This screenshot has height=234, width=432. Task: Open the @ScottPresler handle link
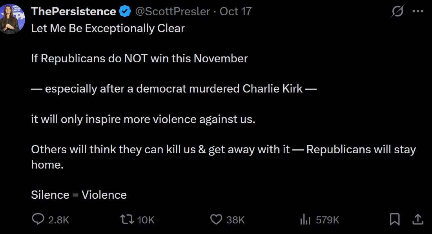(x=173, y=11)
